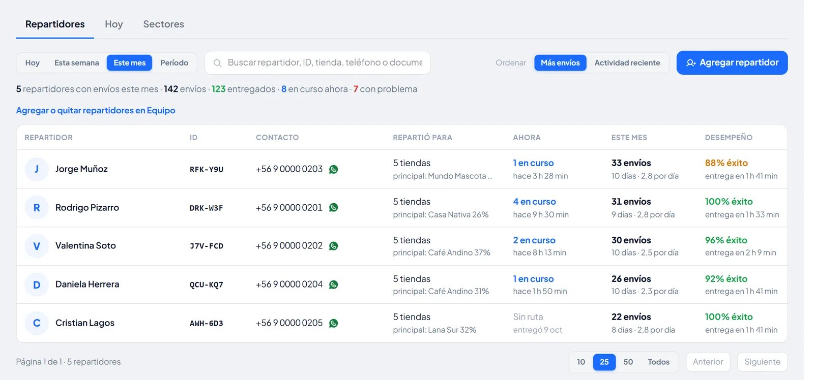
Task: Open WhatsApp chat for Rodrigo Pizarro
Action: [334, 207]
